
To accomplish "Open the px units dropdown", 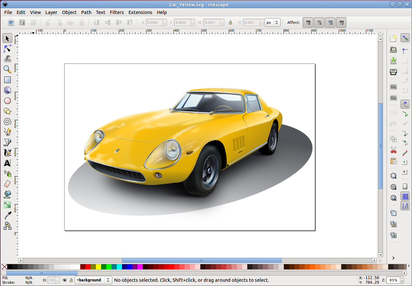I will point(272,22).
